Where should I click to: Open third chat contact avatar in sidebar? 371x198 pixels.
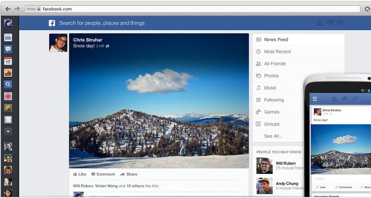8,170
